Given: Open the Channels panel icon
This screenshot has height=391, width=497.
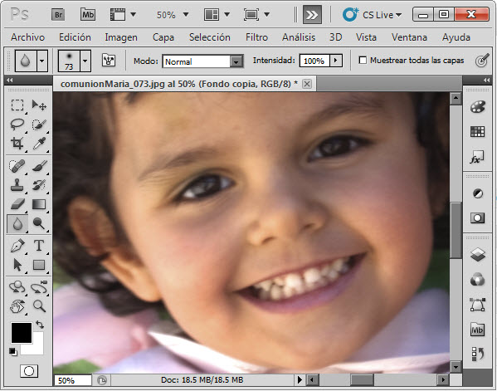Looking at the screenshot, I should click(x=477, y=280).
